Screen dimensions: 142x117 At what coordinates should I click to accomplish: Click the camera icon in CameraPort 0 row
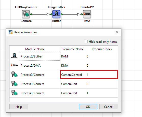(x=14, y=83)
